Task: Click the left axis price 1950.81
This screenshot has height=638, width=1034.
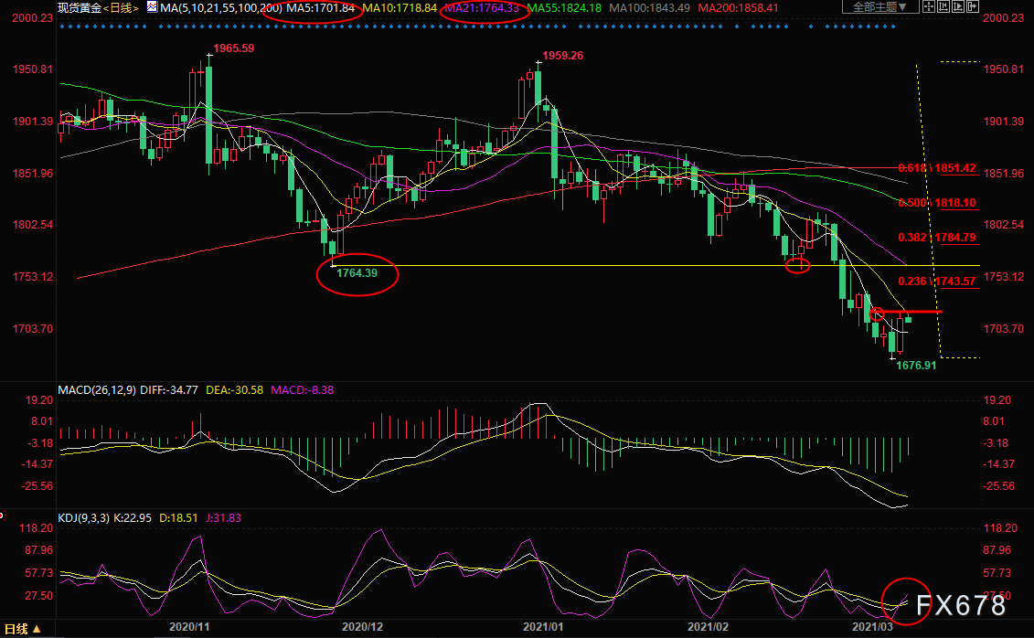Action: (x=32, y=69)
